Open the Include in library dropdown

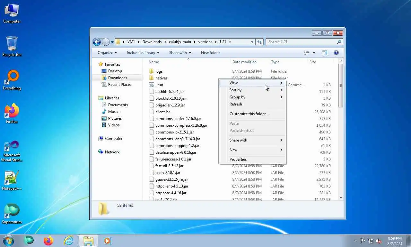point(143,53)
